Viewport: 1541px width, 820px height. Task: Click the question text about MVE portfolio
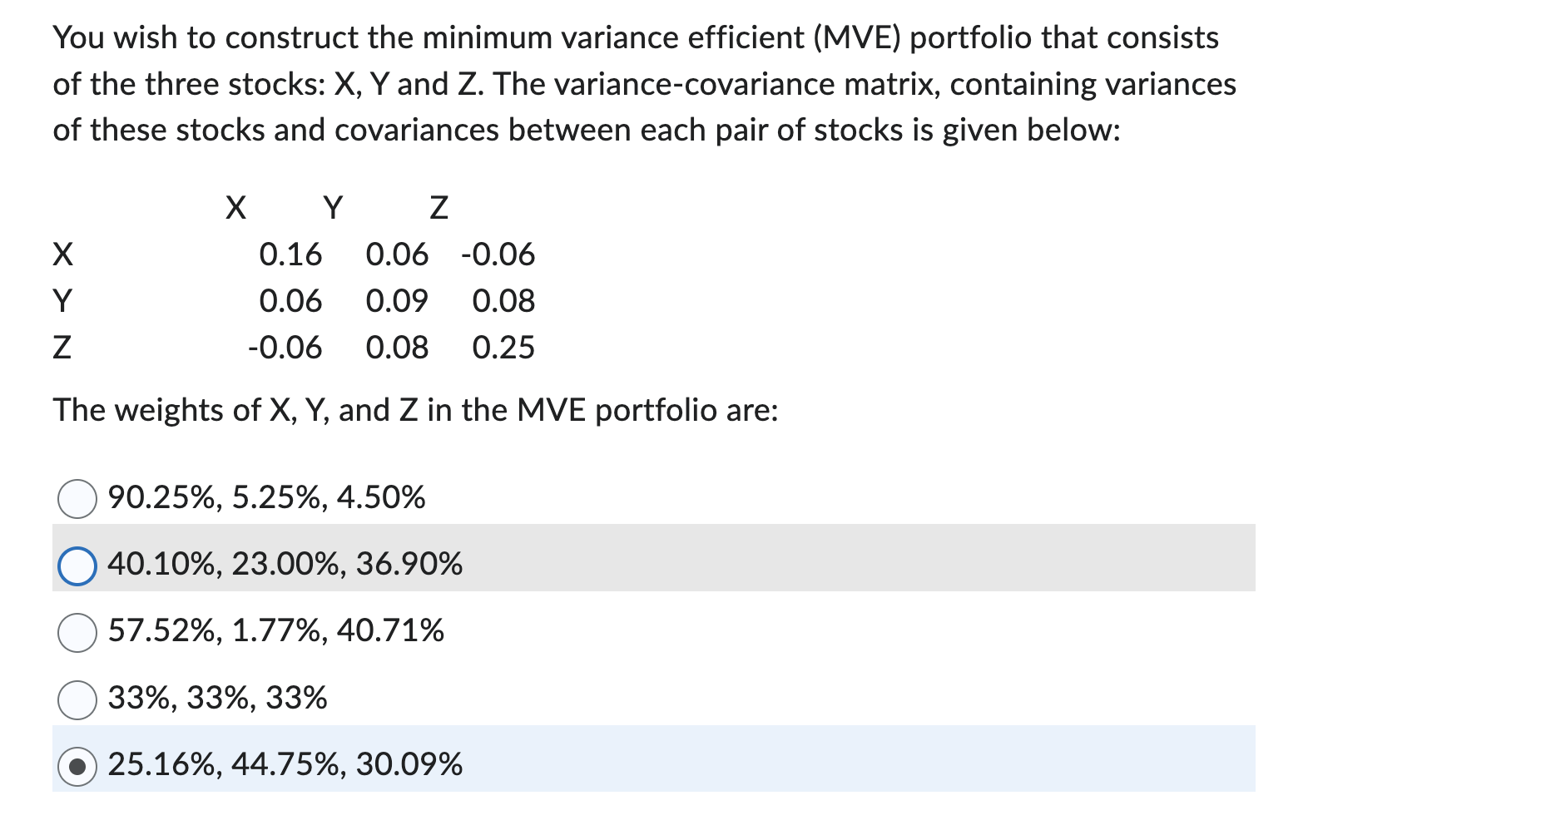[641, 83]
